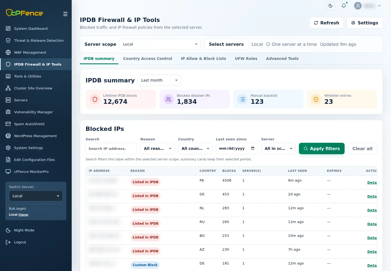Open Details link for RU row
Screen dimensions: 391x271
372,224
